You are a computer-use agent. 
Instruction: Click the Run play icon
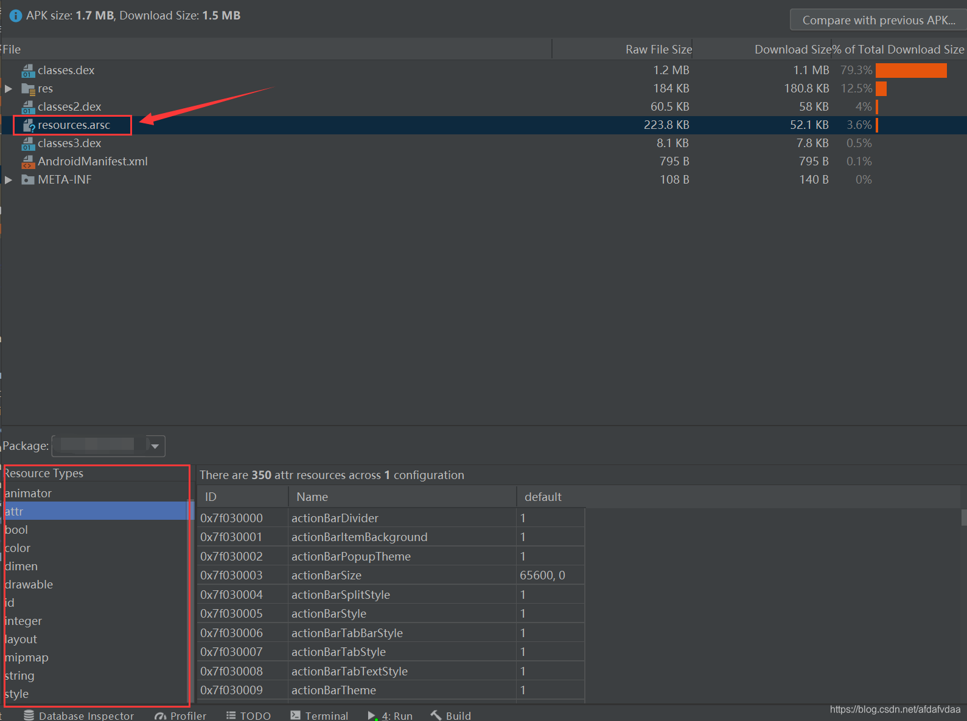coord(372,716)
